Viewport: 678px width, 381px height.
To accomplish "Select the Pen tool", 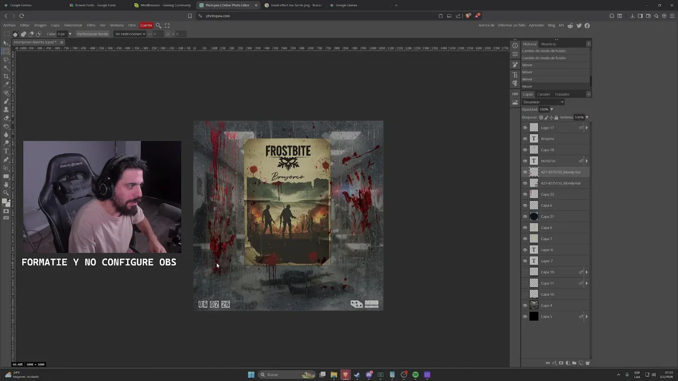I will (x=6, y=159).
